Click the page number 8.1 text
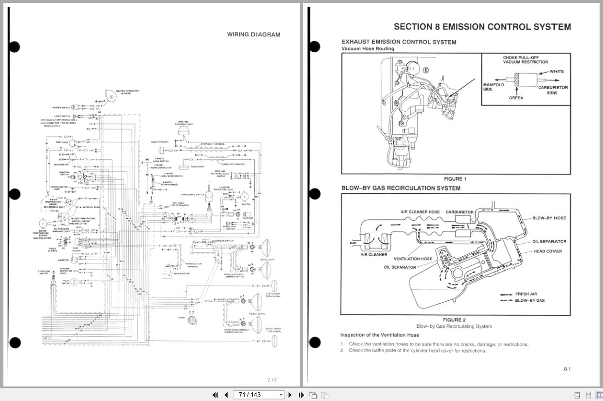The width and height of the screenshot is (603, 401). point(567,369)
